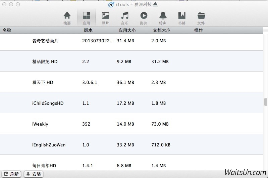
Task: Click the eject icon in title bar
Action: 155,5
